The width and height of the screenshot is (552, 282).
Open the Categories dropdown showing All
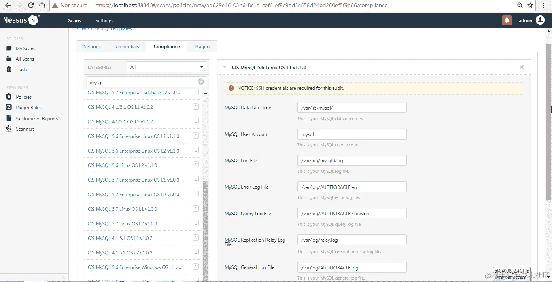[167, 67]
